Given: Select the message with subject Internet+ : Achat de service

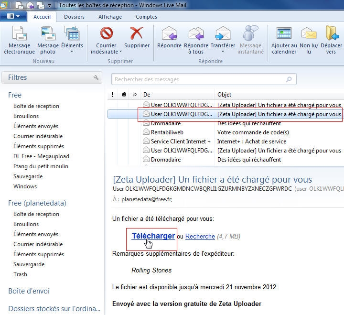Looking at the screenshot, I should point(252,141).
